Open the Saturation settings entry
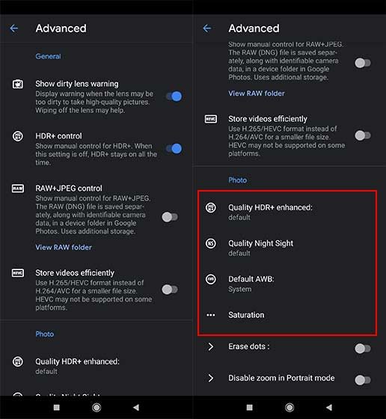Viewport: 386px width, 419px height. tap(287, 315)
